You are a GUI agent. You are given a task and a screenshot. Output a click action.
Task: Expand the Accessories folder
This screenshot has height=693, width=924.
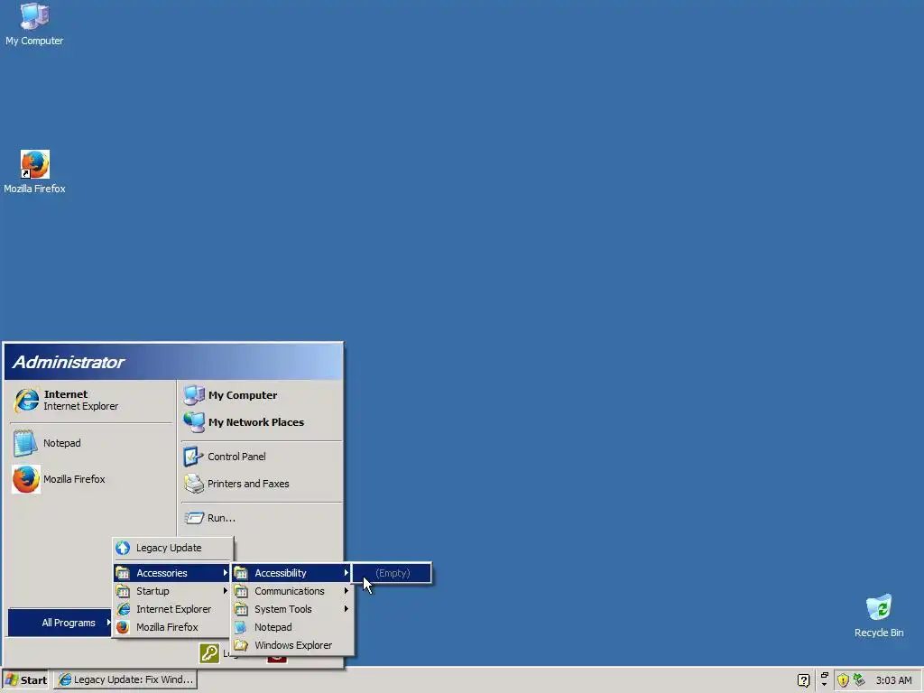click(x=172, y=573)
